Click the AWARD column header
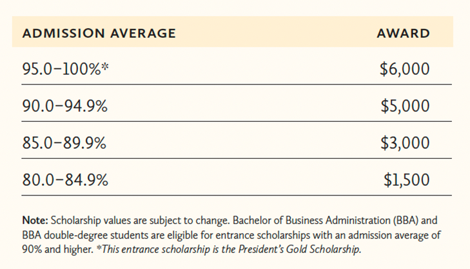 pos(403,34)
